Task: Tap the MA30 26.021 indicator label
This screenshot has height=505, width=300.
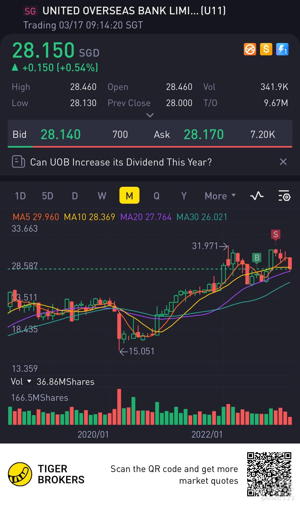Action: pos(202,217)
